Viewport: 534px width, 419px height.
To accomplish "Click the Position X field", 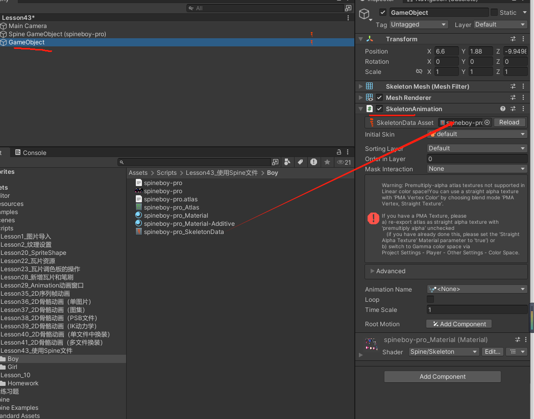I will click(x=446, y=51).
